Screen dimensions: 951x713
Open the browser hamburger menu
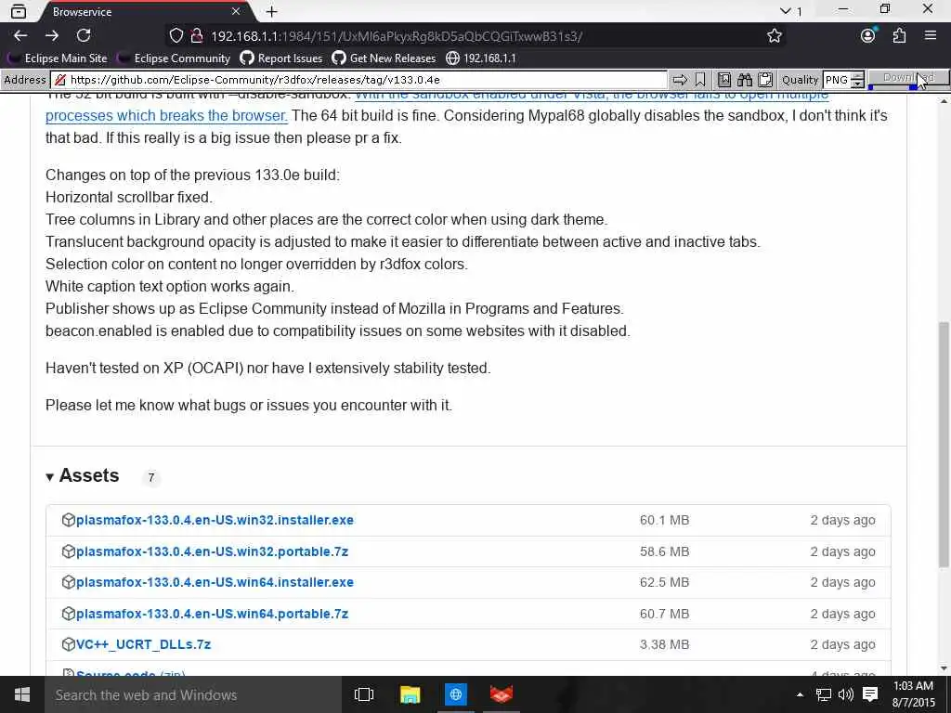[x=931, y=36]
